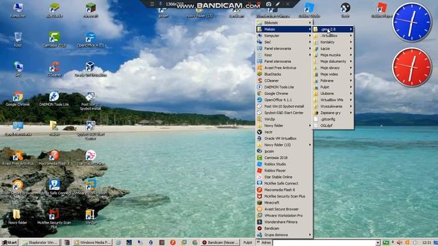
Task: Open the BlueStacks desktop shortcut
Action: point(54,10)
